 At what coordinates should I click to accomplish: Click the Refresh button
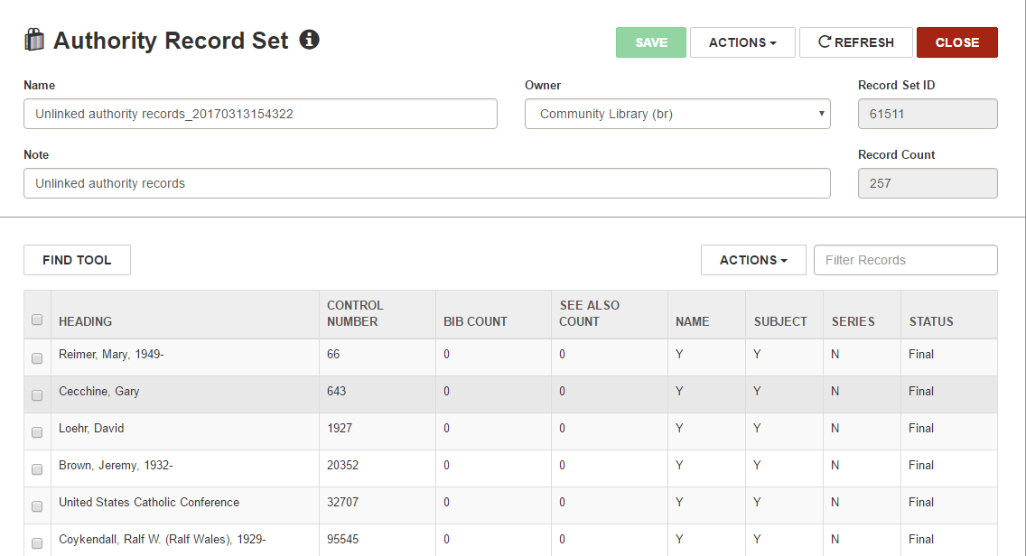tap(855, 42)
